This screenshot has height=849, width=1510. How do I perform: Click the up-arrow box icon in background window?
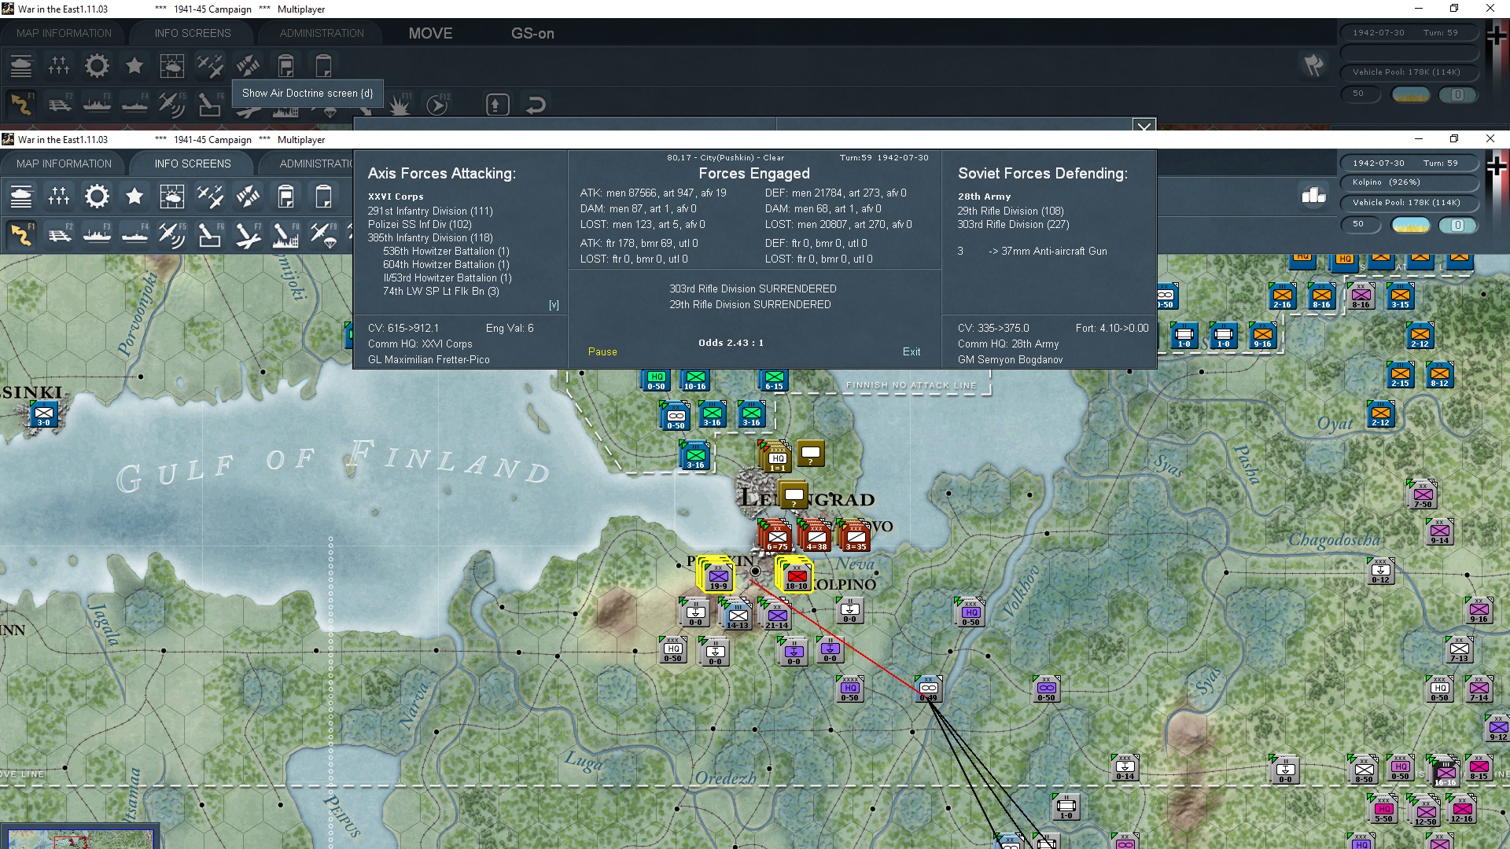point(497,105)
